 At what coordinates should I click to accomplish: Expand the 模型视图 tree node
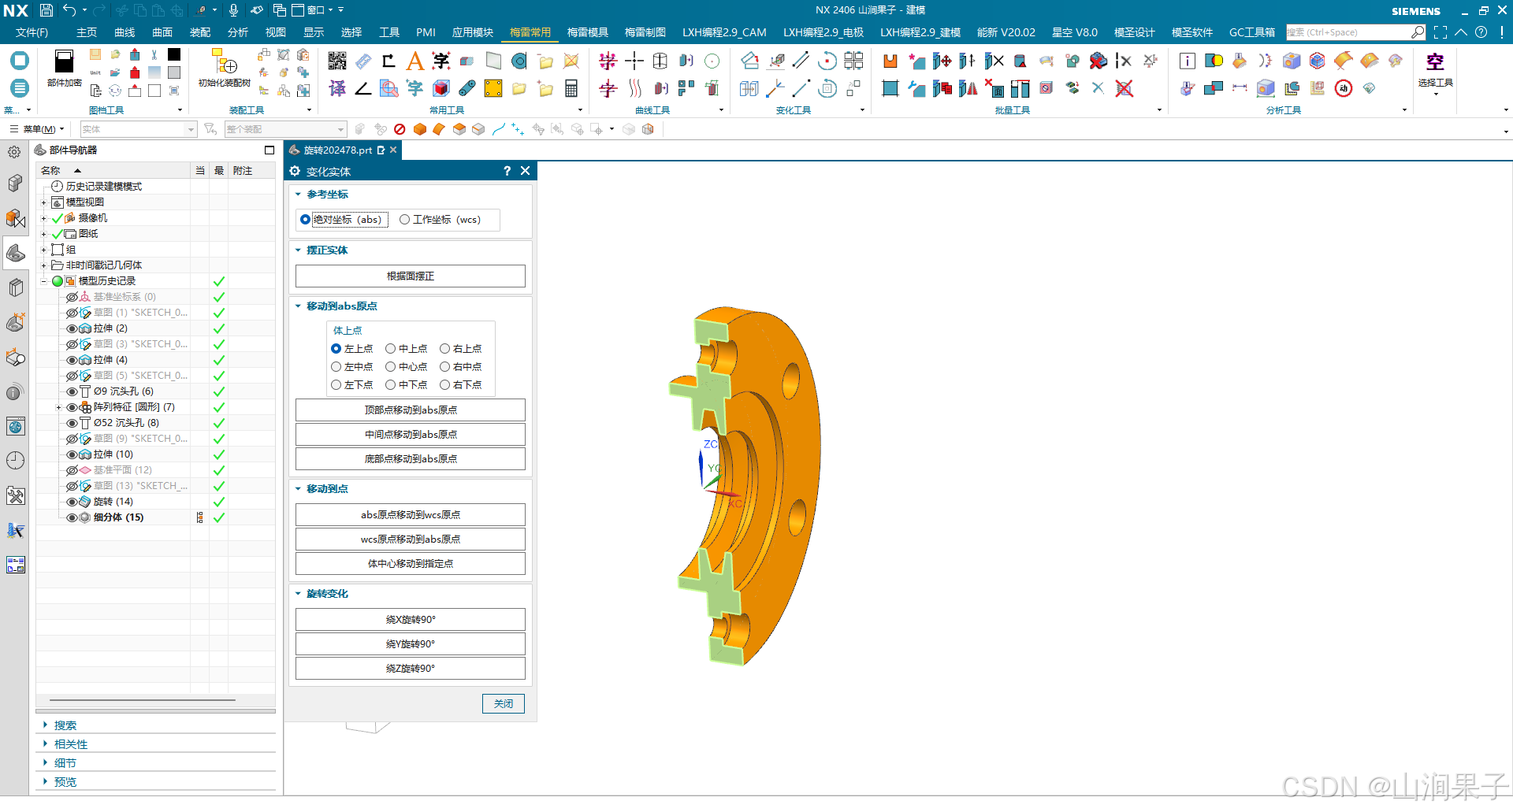44,202
